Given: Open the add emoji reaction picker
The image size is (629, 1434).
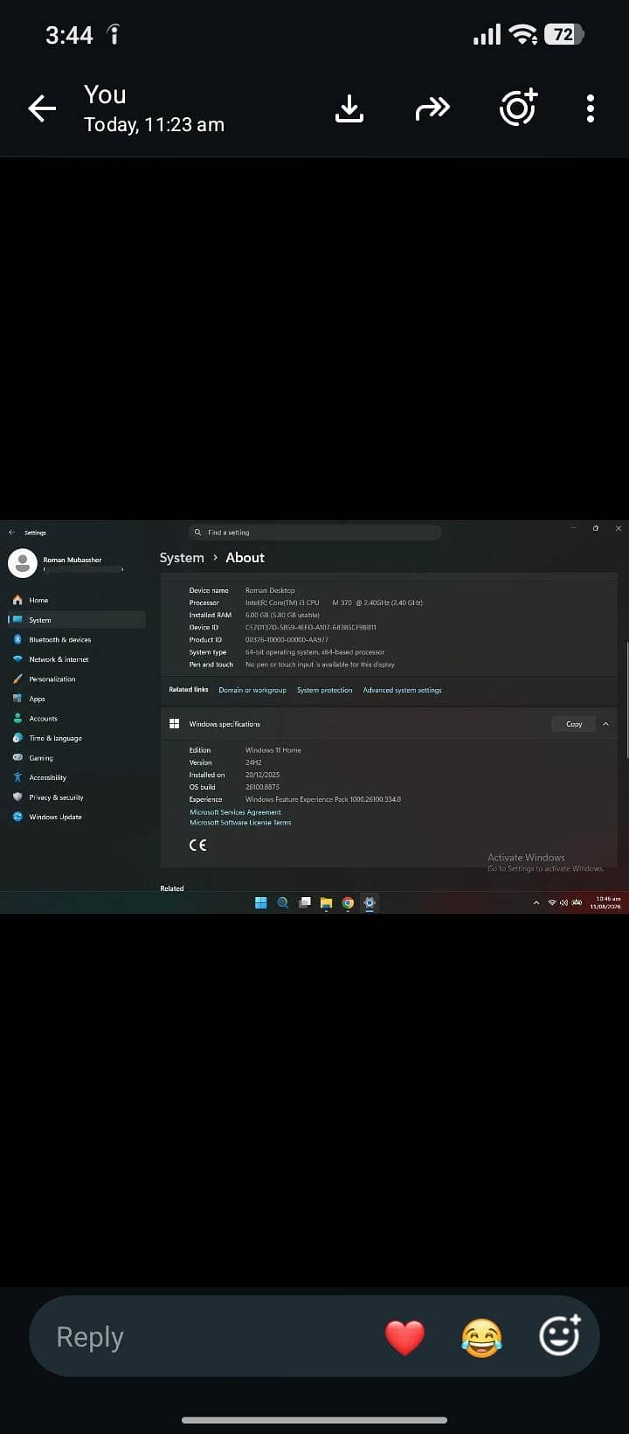Looking at the screenshot, I should pos(560,1335).
